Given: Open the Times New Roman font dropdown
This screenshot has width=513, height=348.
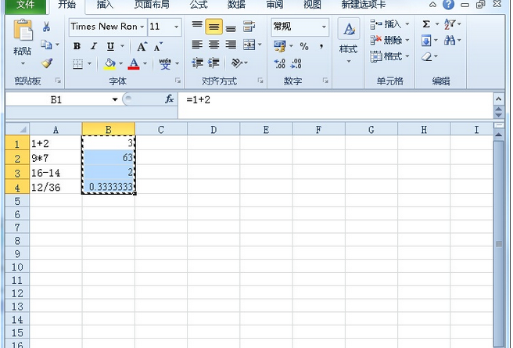Looking at the screenshot, I should click(x=142, y=27).
